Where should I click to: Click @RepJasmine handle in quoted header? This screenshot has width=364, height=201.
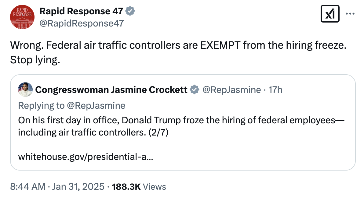pyautogui.click(x=232, y=90)
